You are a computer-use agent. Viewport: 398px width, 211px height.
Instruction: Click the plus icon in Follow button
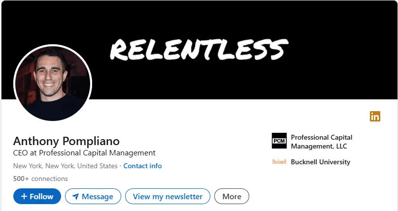[24, 196]
